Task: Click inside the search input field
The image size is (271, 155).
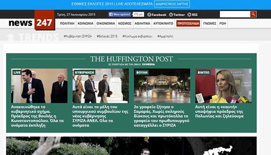Action: point(235,14)
